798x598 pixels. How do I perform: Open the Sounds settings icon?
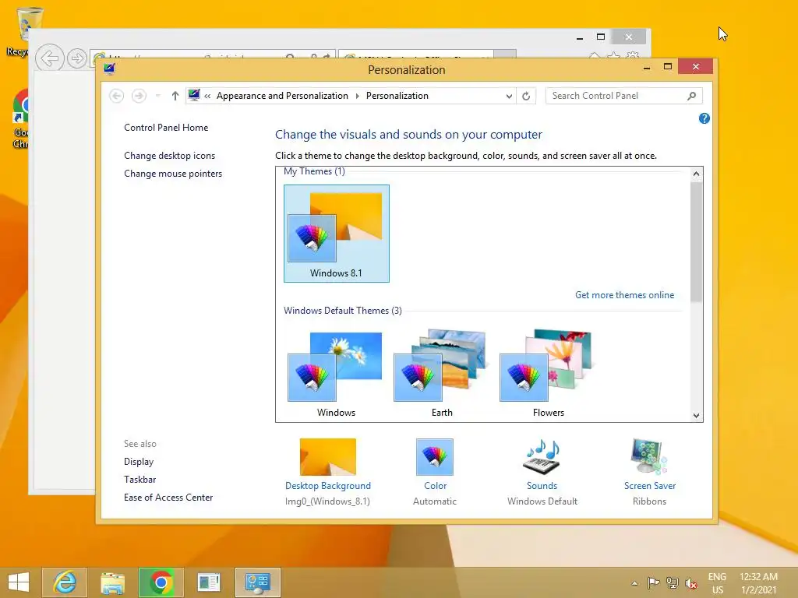(x=542, y=456)
